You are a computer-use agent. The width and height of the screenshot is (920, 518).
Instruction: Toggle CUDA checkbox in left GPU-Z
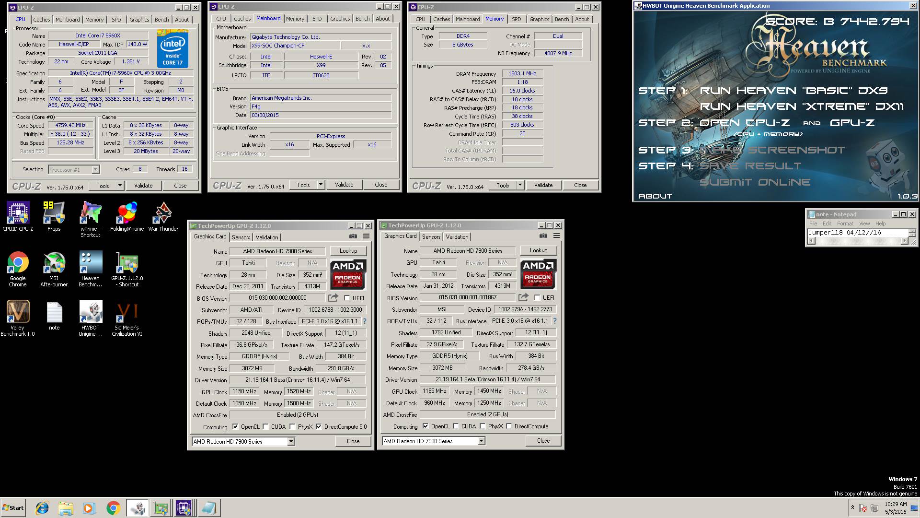pyautogui.click(x=265, y=427)
